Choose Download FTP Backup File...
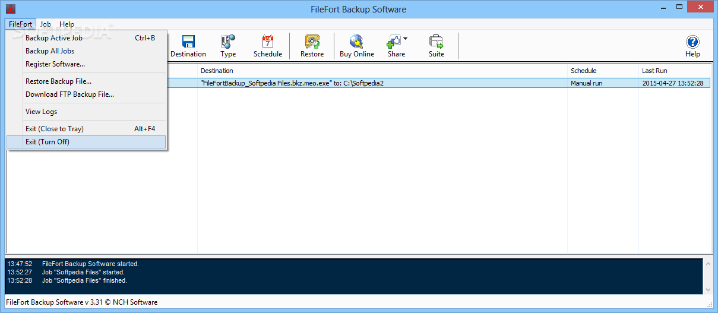Viewport: 718px width, 313px height. coord(87,94)
